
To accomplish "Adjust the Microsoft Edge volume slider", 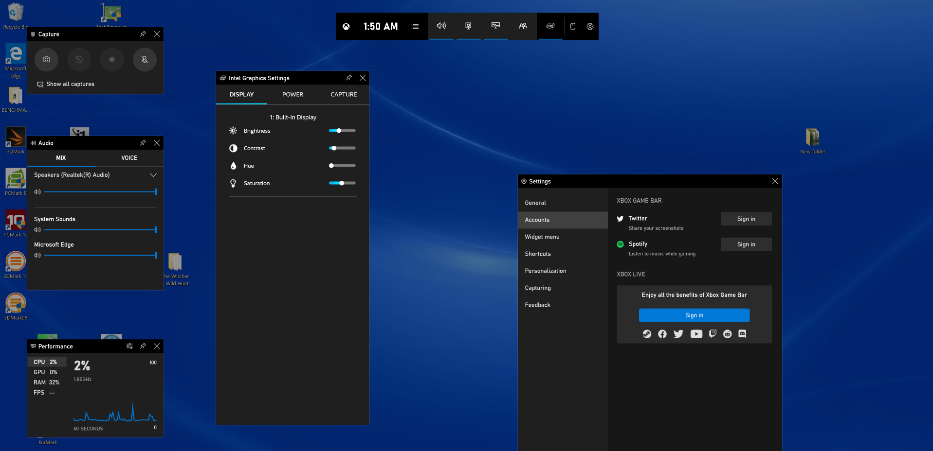I will (100, 255).
